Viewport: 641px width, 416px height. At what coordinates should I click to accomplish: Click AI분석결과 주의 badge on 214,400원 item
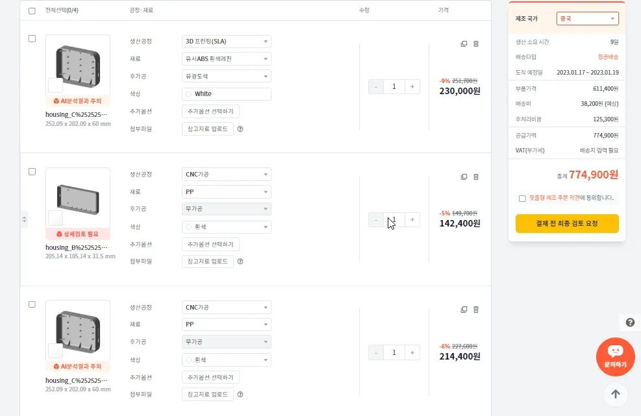pos(78,367)
